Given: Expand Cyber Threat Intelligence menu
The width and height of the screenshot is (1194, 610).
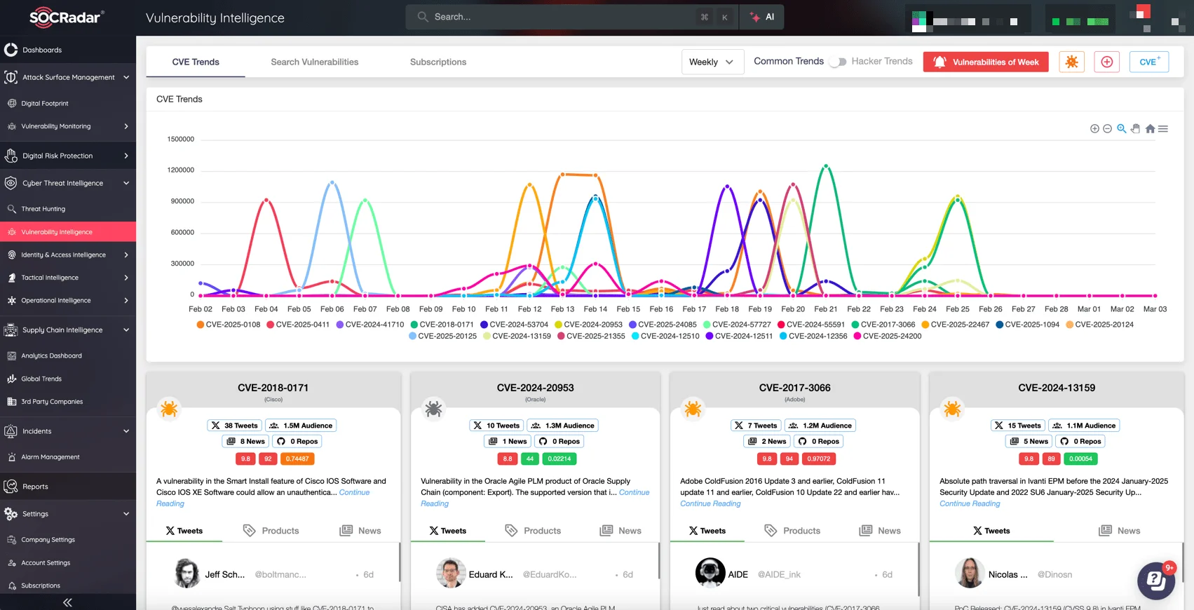Looking at the screenshot, I should [x=68, y=183].
